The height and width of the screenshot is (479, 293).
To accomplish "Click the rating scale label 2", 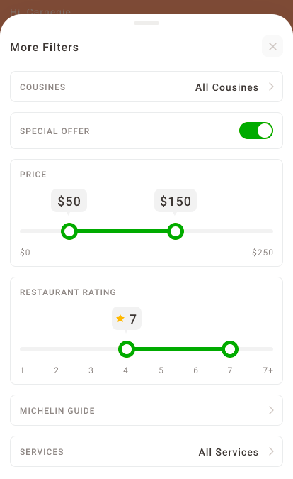I will tap(57, 370).
